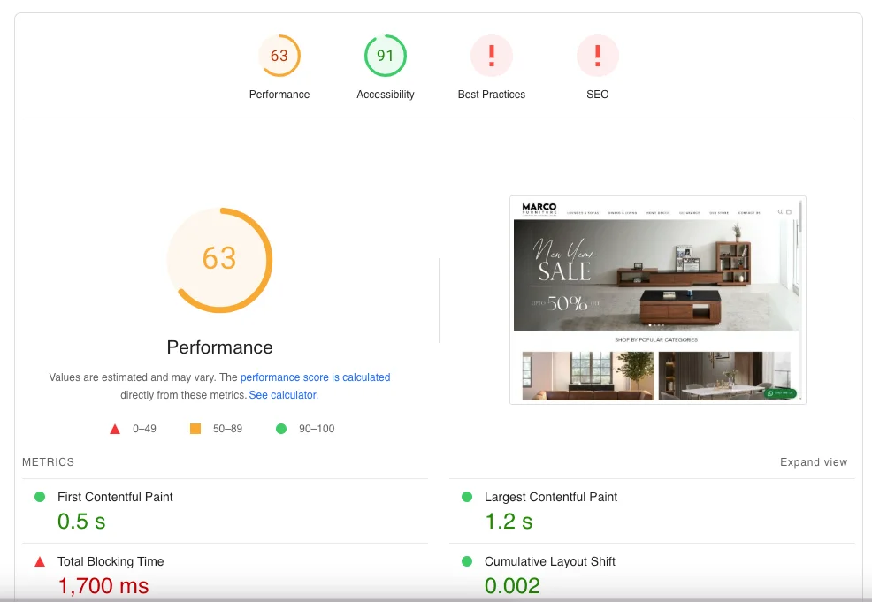Viewport: 872px width, 602px height.
Task: Jump to the Performance category label
Action: tap(279, 95)
